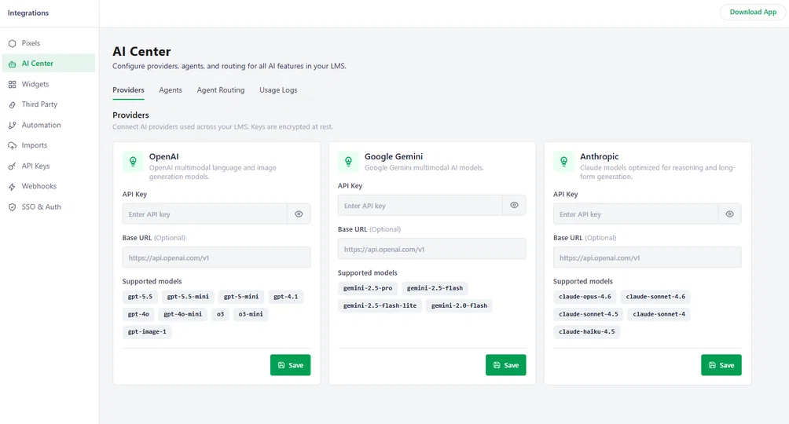Viewport: 789px width, 424px height.
Task: View the Usage Logs tab
Action: [278, 90]
